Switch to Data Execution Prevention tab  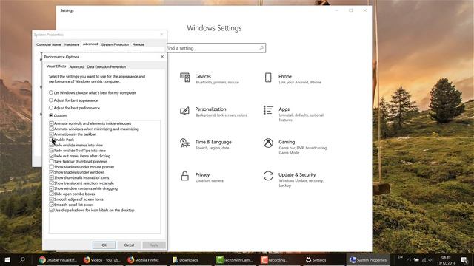[107, 67]
